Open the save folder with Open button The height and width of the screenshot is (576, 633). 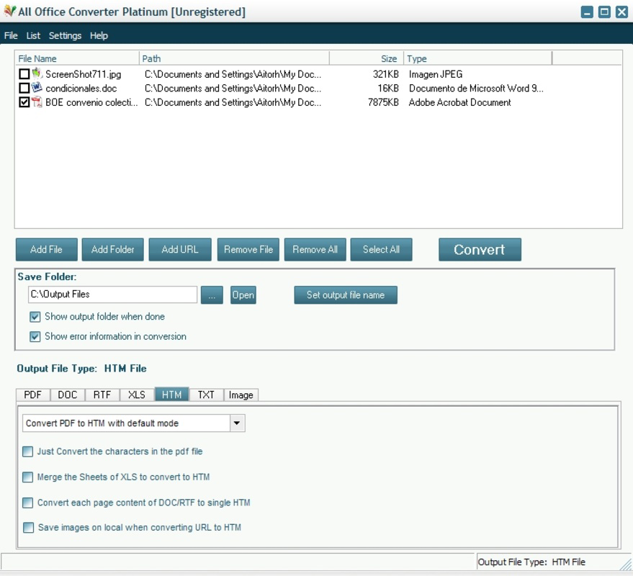(243, 295)
